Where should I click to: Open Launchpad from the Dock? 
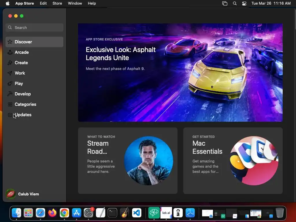[x=28, y=213]
